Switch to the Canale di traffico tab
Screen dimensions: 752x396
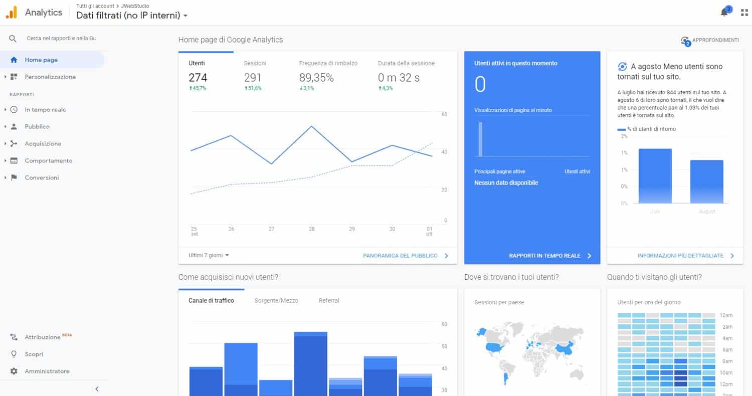point(211,300)
